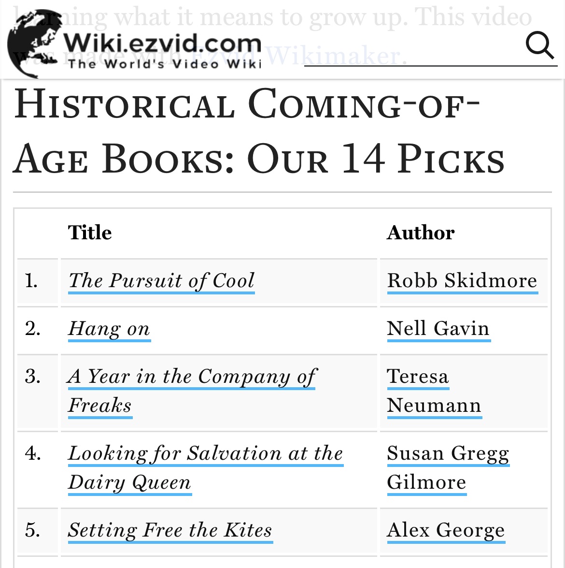Visit the Nell Gavin author link
Image resolution: width=565 pixels, height=568 pixels.
(438, 329)
